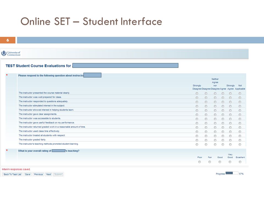Click the Save button

pyautogui.click(x=28, y=174)
